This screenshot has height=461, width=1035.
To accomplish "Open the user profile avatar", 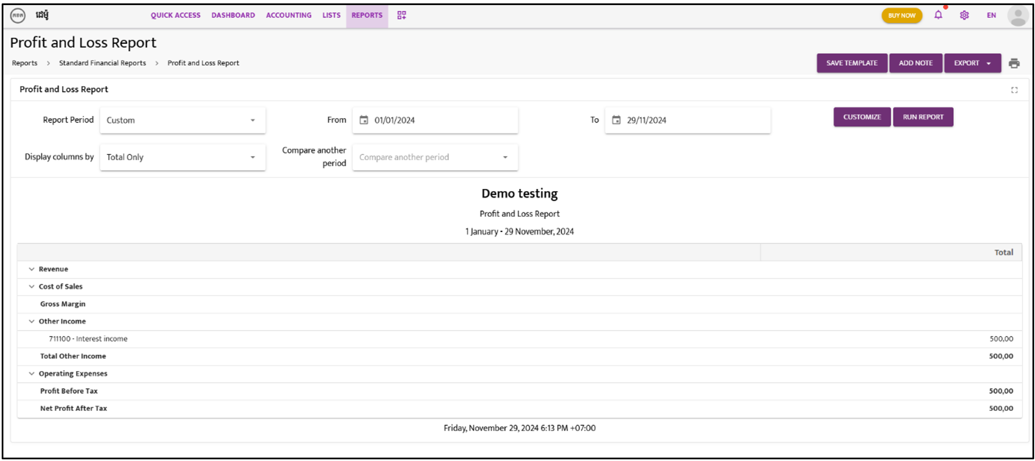I will click(x=1018, y=16).
